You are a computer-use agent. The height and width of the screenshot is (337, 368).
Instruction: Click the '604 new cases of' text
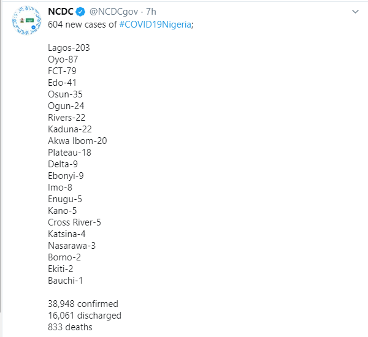click(x=82, y=25)
